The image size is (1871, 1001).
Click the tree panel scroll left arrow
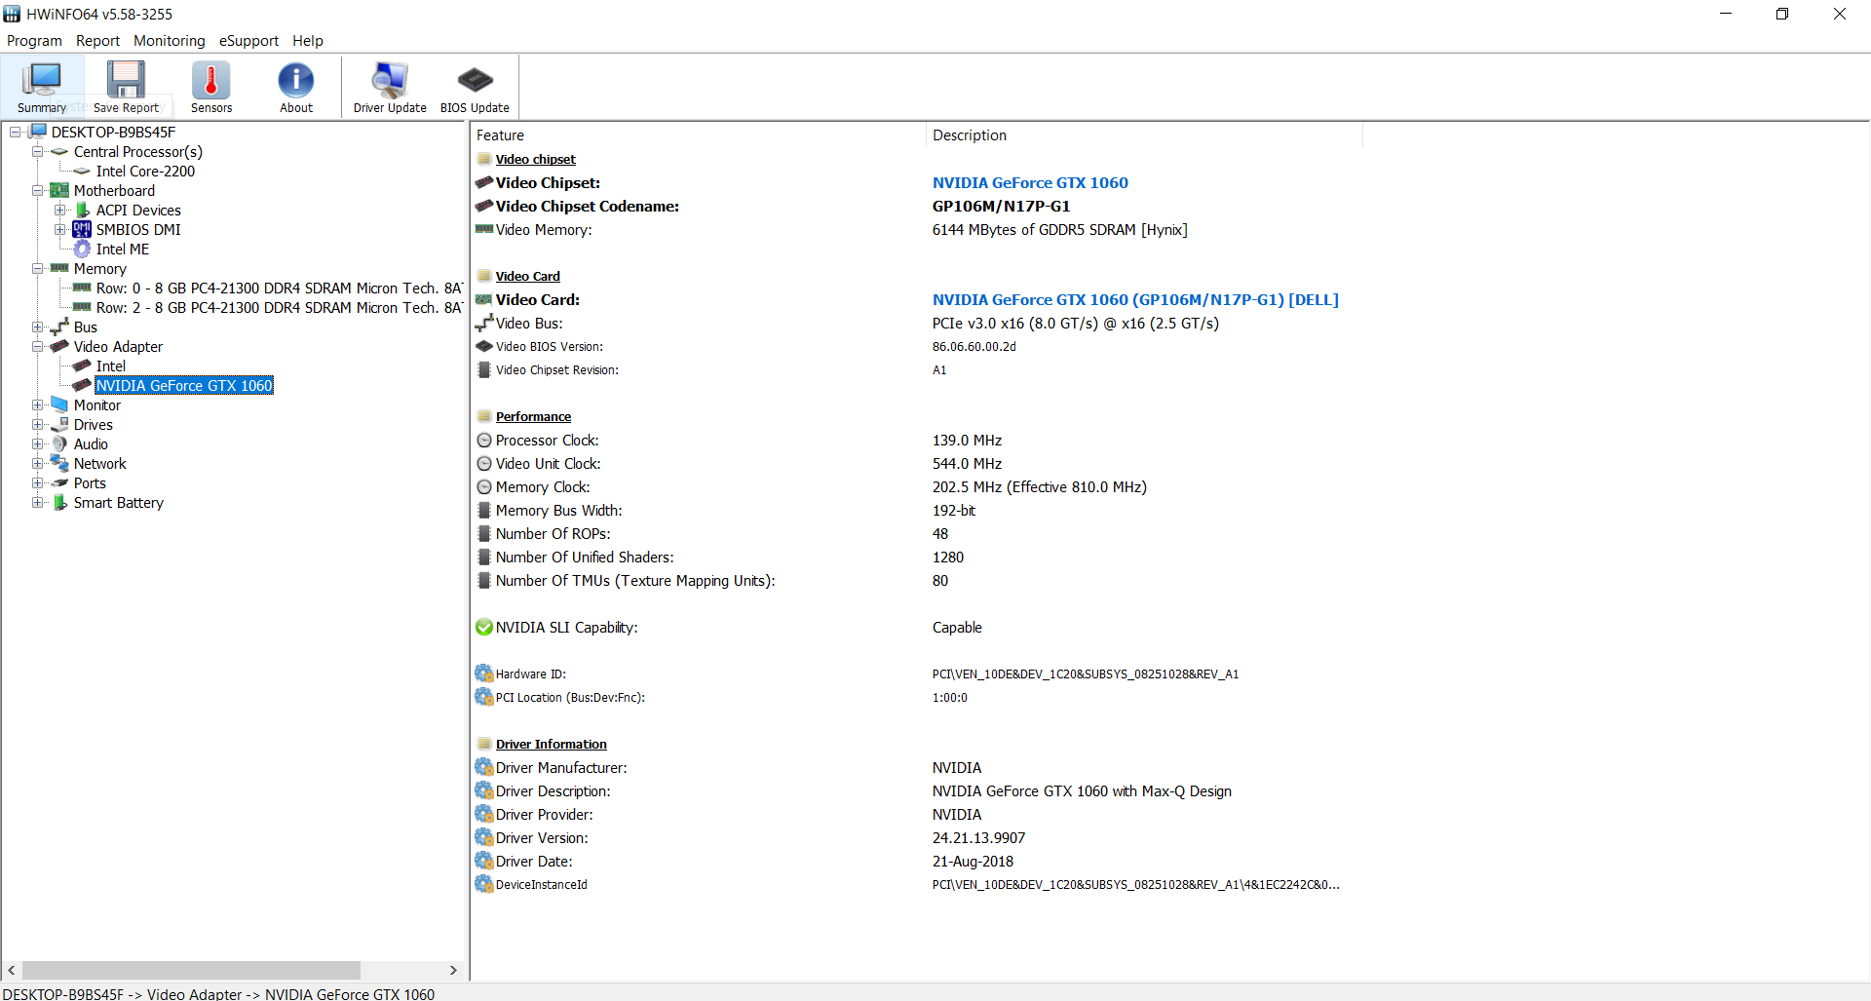click(12, 971)
